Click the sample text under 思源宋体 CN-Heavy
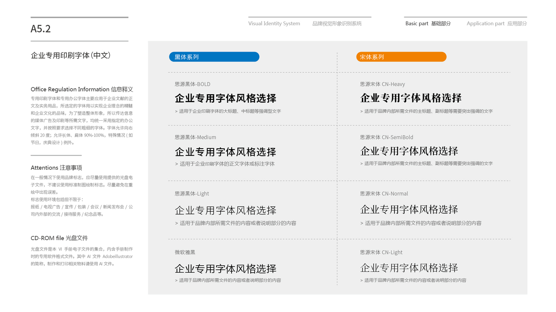The height and width of the screenshot is (312, 556). coord(411,98)
